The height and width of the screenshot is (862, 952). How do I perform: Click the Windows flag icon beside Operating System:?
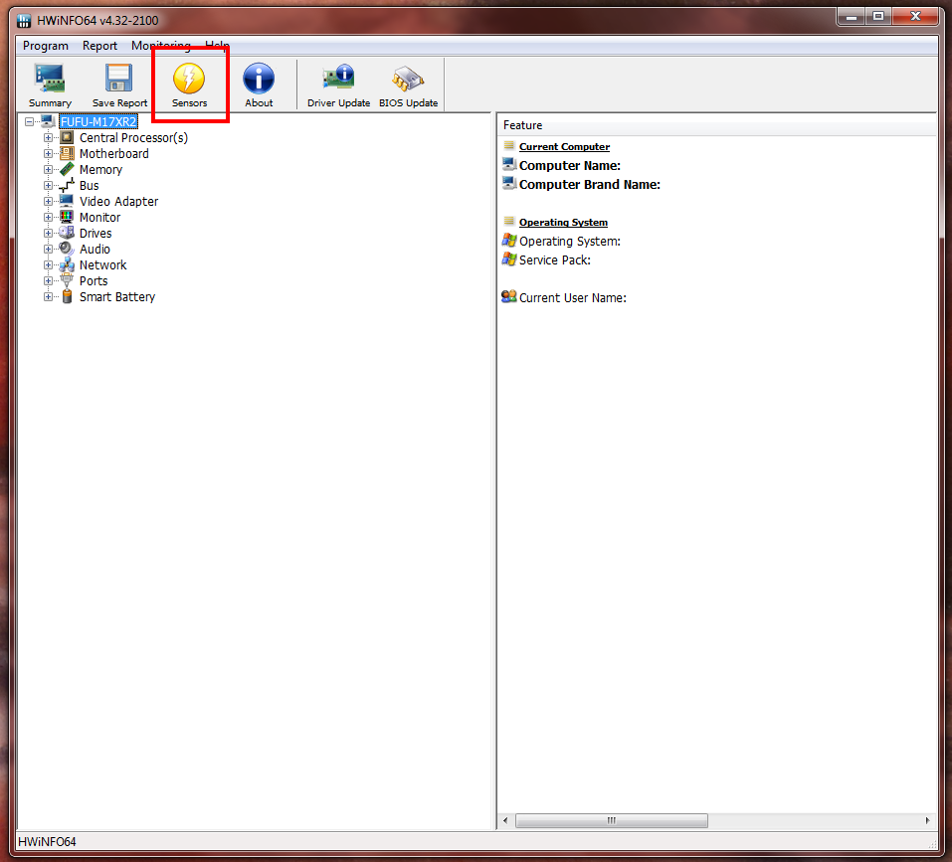[x=508, y=241]
